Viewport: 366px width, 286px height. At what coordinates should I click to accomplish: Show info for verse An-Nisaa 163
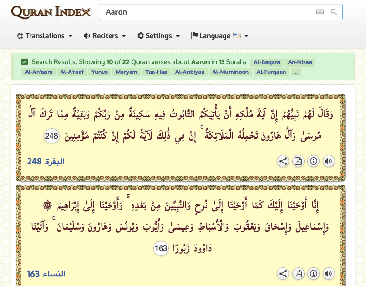click(x=314, y=274)
